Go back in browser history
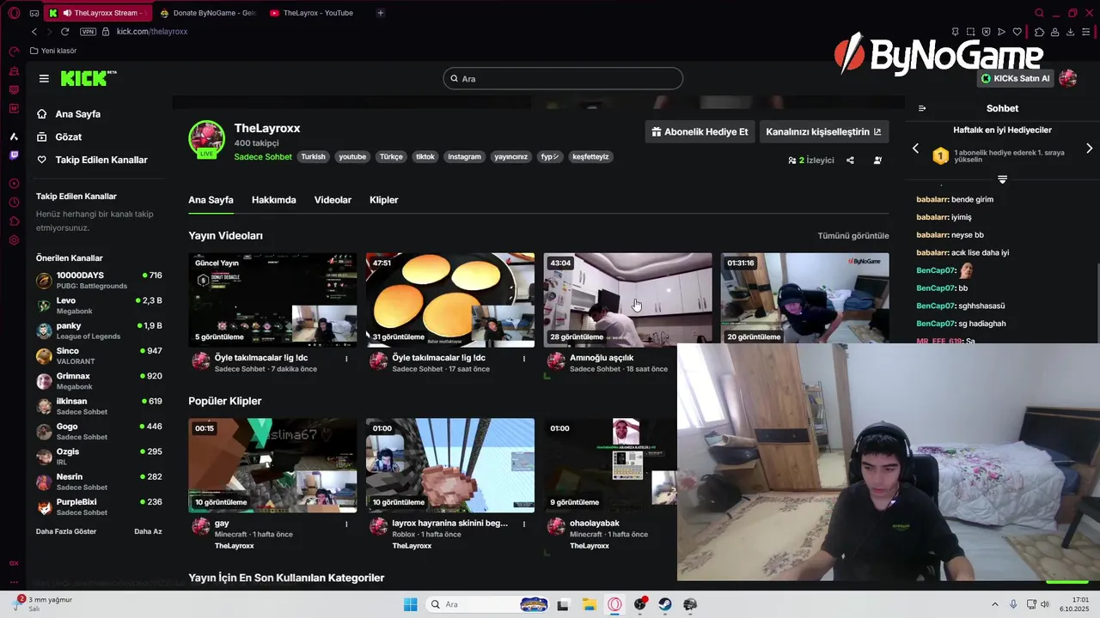1100x618 pixels. click(x=34, y=32)
